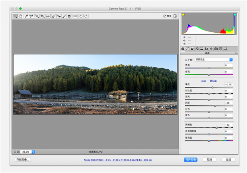Open the 白平衡 white balance dropdown
This screenshot has width=247, height=173.
tap(213, 59)
